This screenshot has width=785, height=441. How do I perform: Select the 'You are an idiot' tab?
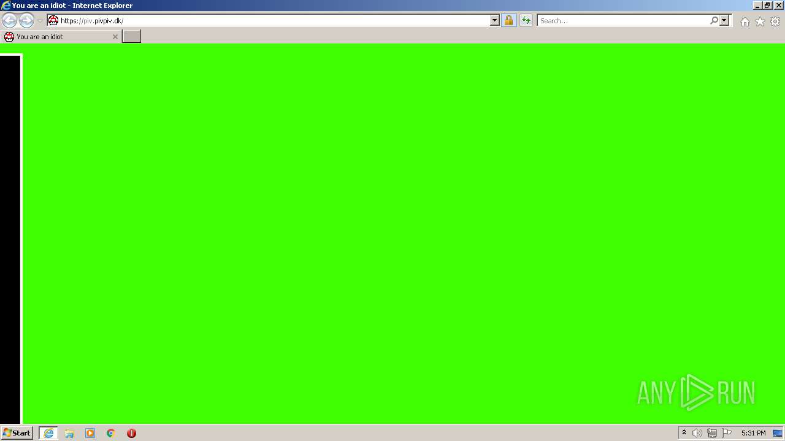[60, 37]
